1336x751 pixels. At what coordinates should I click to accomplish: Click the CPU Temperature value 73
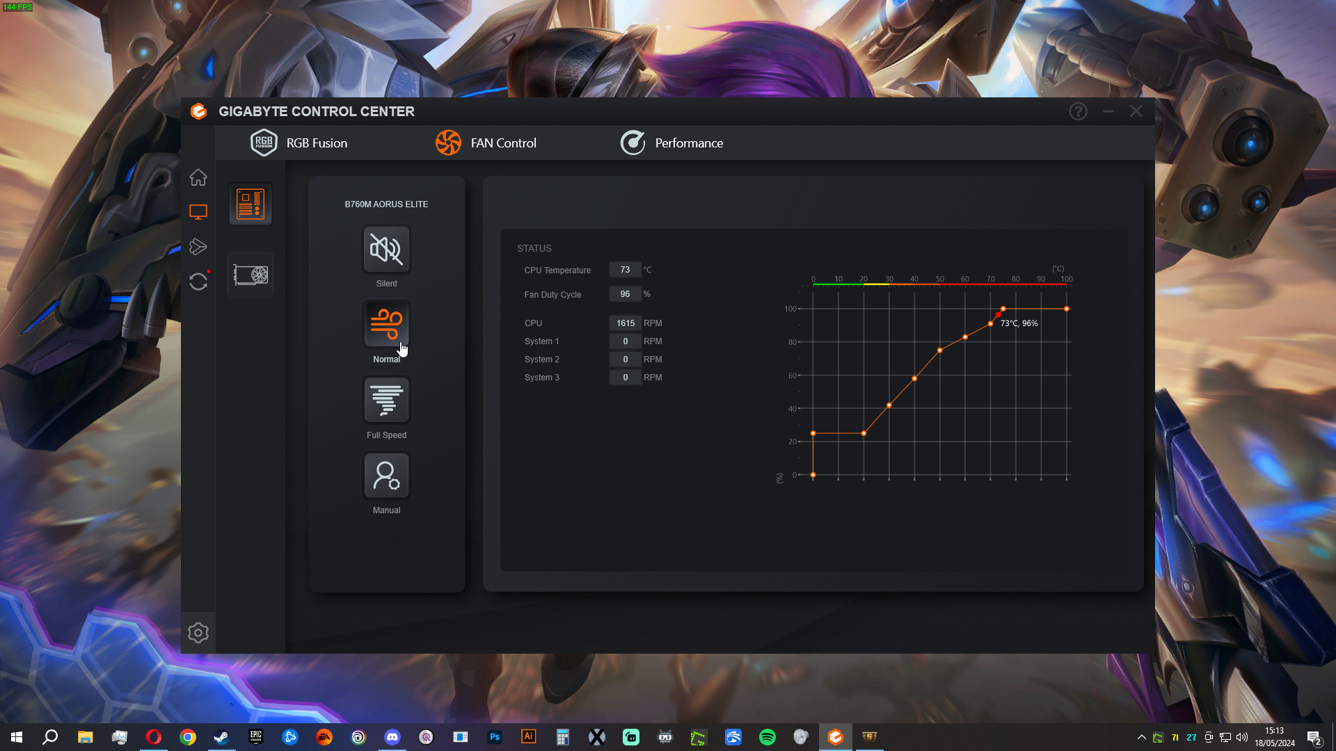coord(625,270)
